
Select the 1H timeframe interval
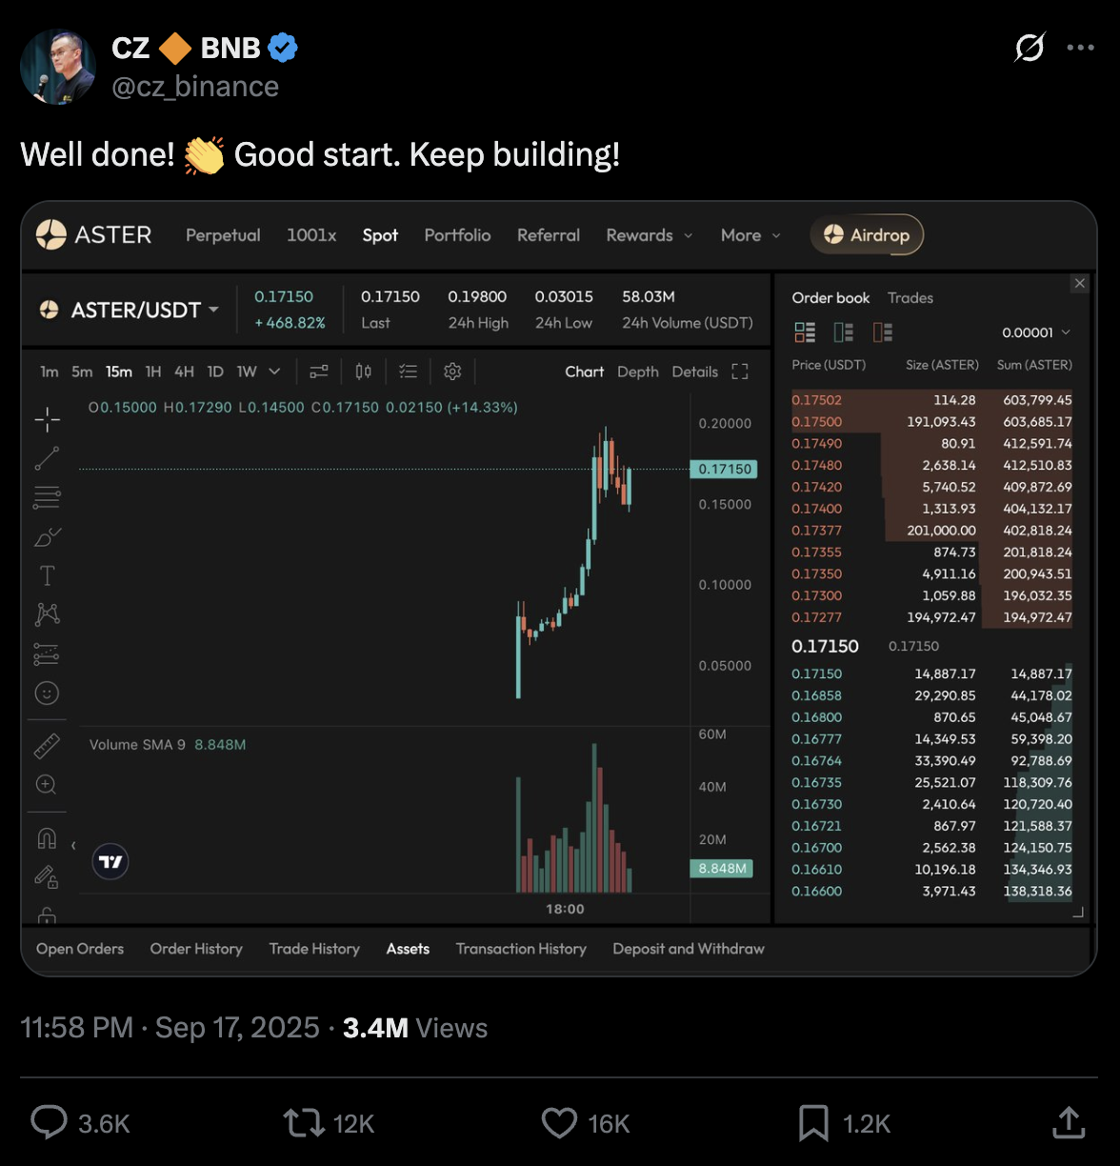(153, 372)
